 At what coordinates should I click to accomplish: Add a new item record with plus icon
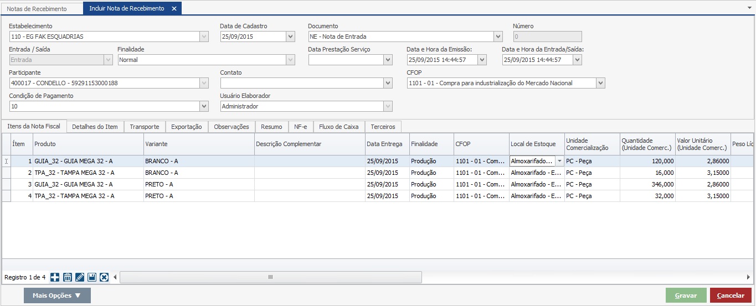55,277
